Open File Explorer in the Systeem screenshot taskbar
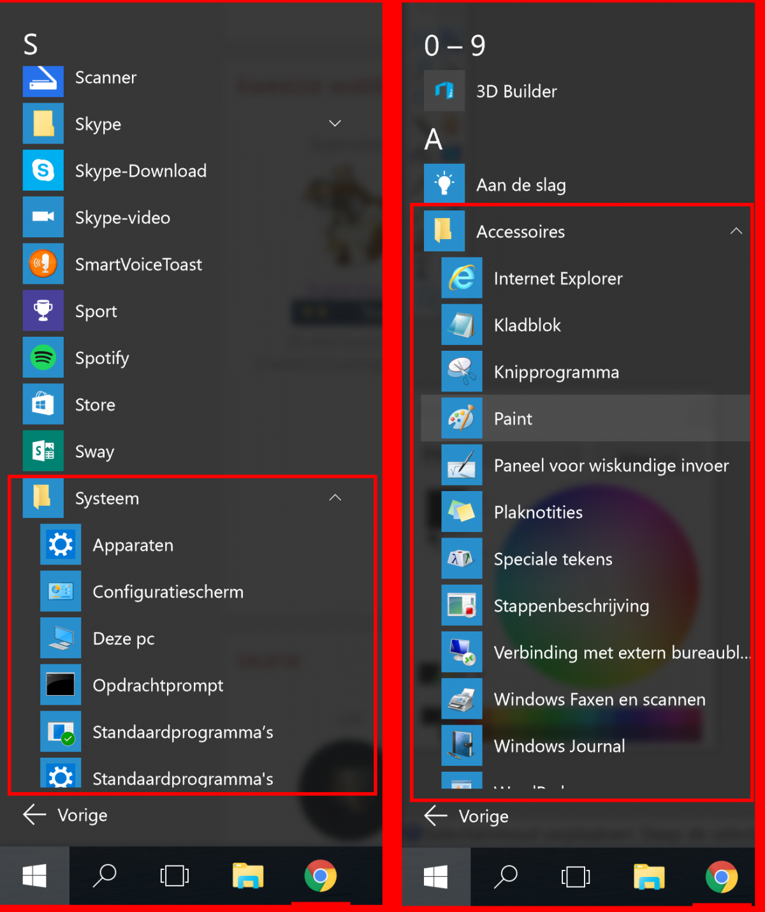 [x=247, y=876]
